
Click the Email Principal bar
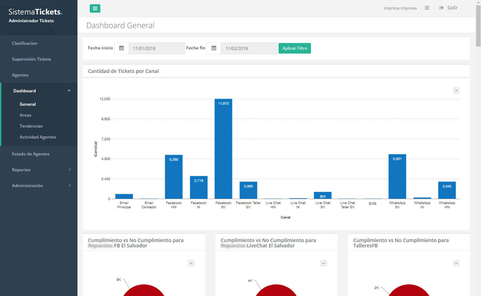124,196
